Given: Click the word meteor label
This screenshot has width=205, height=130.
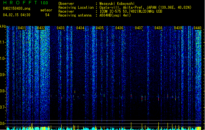Looking at the screenshot, I should point(46,10).
